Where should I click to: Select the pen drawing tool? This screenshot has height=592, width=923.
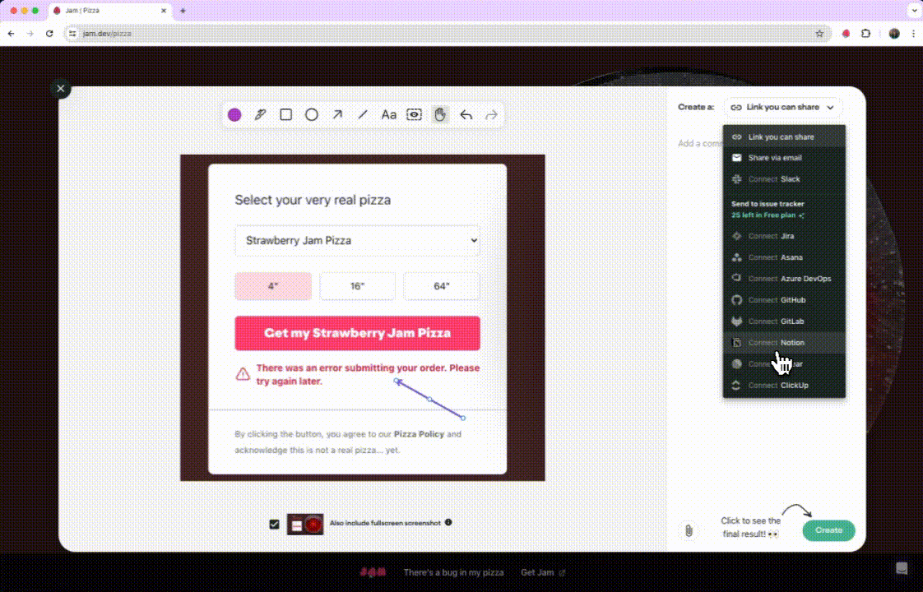pos(260,115)
